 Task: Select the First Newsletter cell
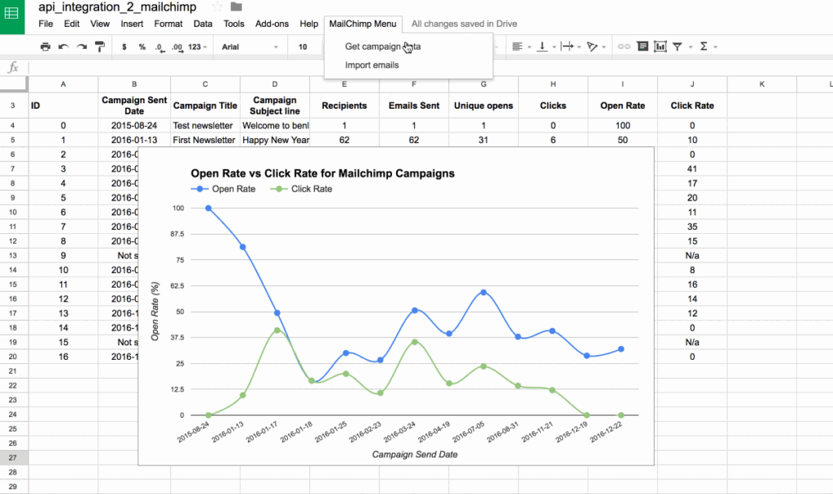[x=205, y=140]
